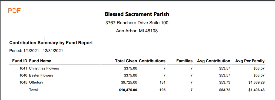Click the $10,475.00 grand total

click(x=128, y=90)
